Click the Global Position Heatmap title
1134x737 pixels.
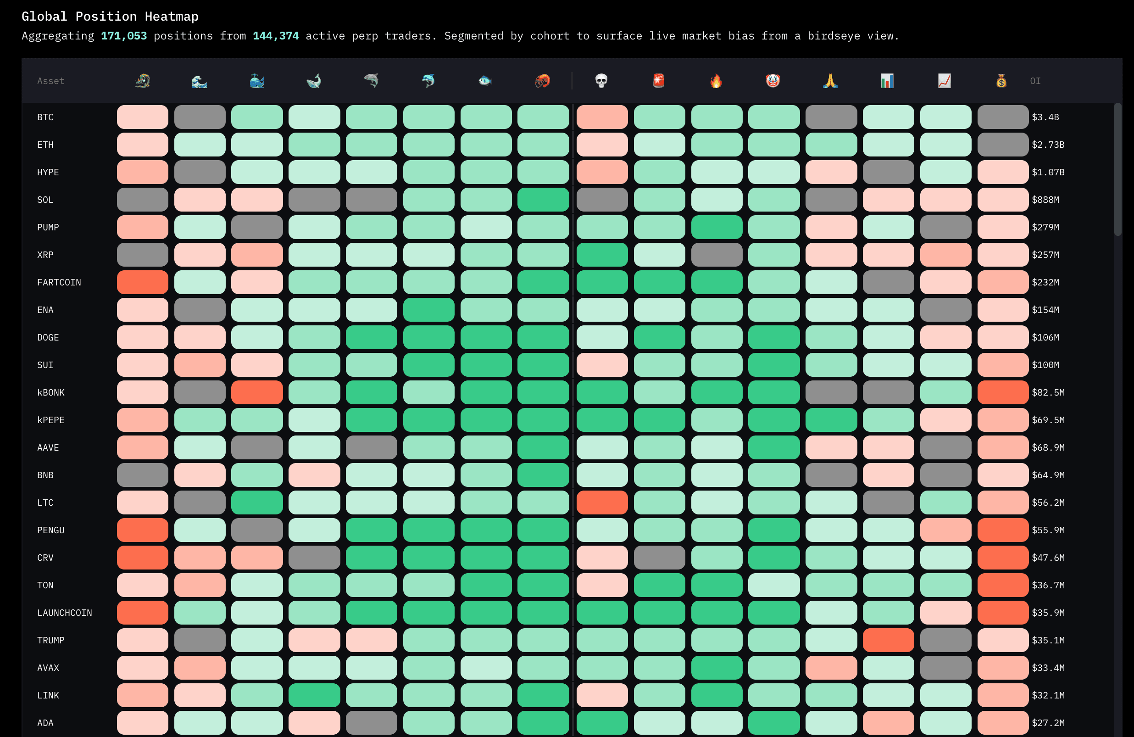[110, 16]
